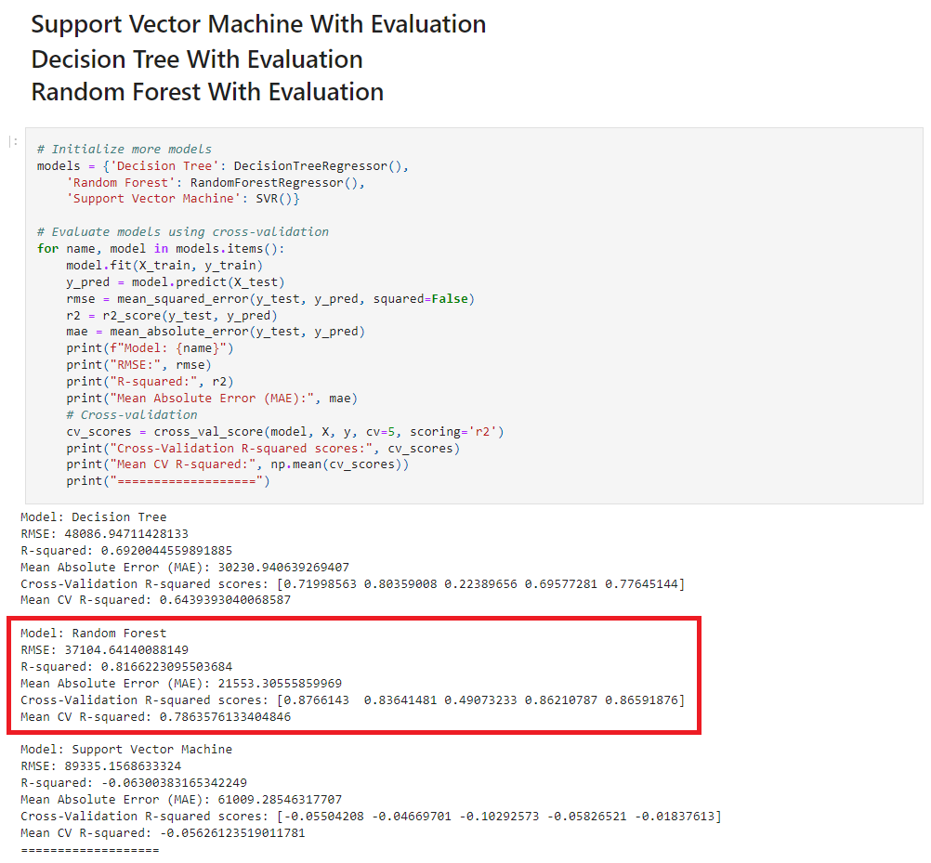The width and height of the screenshot is (931, 863).
Task: Click the 'Model: Decision Tree' output line
Action: [94, 517]
